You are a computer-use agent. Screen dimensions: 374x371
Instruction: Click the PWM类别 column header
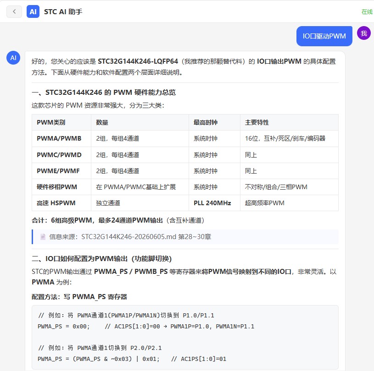pos(61,122)
